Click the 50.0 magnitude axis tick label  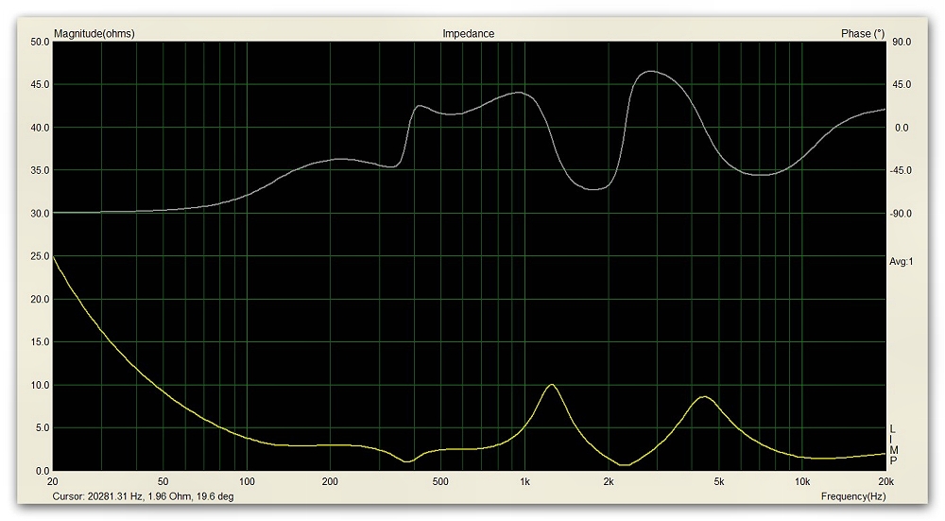click(x=40, y=42)
